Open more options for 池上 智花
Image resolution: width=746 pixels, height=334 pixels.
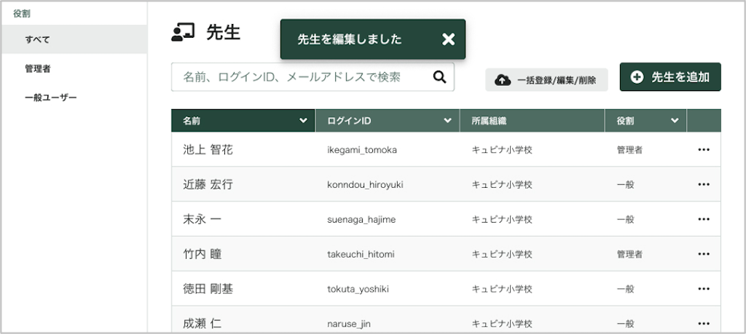pyautogui.click(x=704, y=150)
